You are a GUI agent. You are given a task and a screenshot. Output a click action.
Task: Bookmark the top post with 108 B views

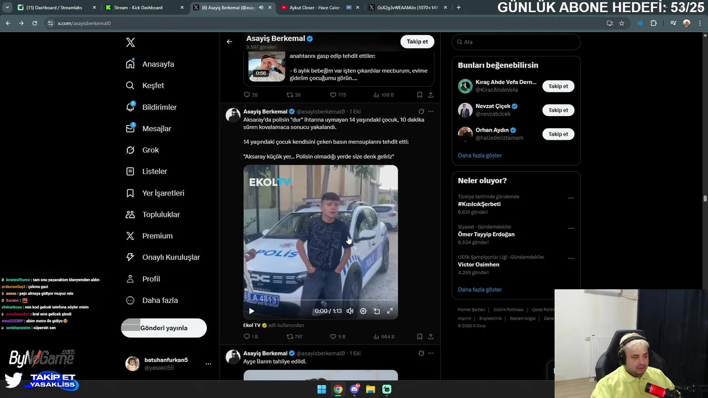click(420, 95)
